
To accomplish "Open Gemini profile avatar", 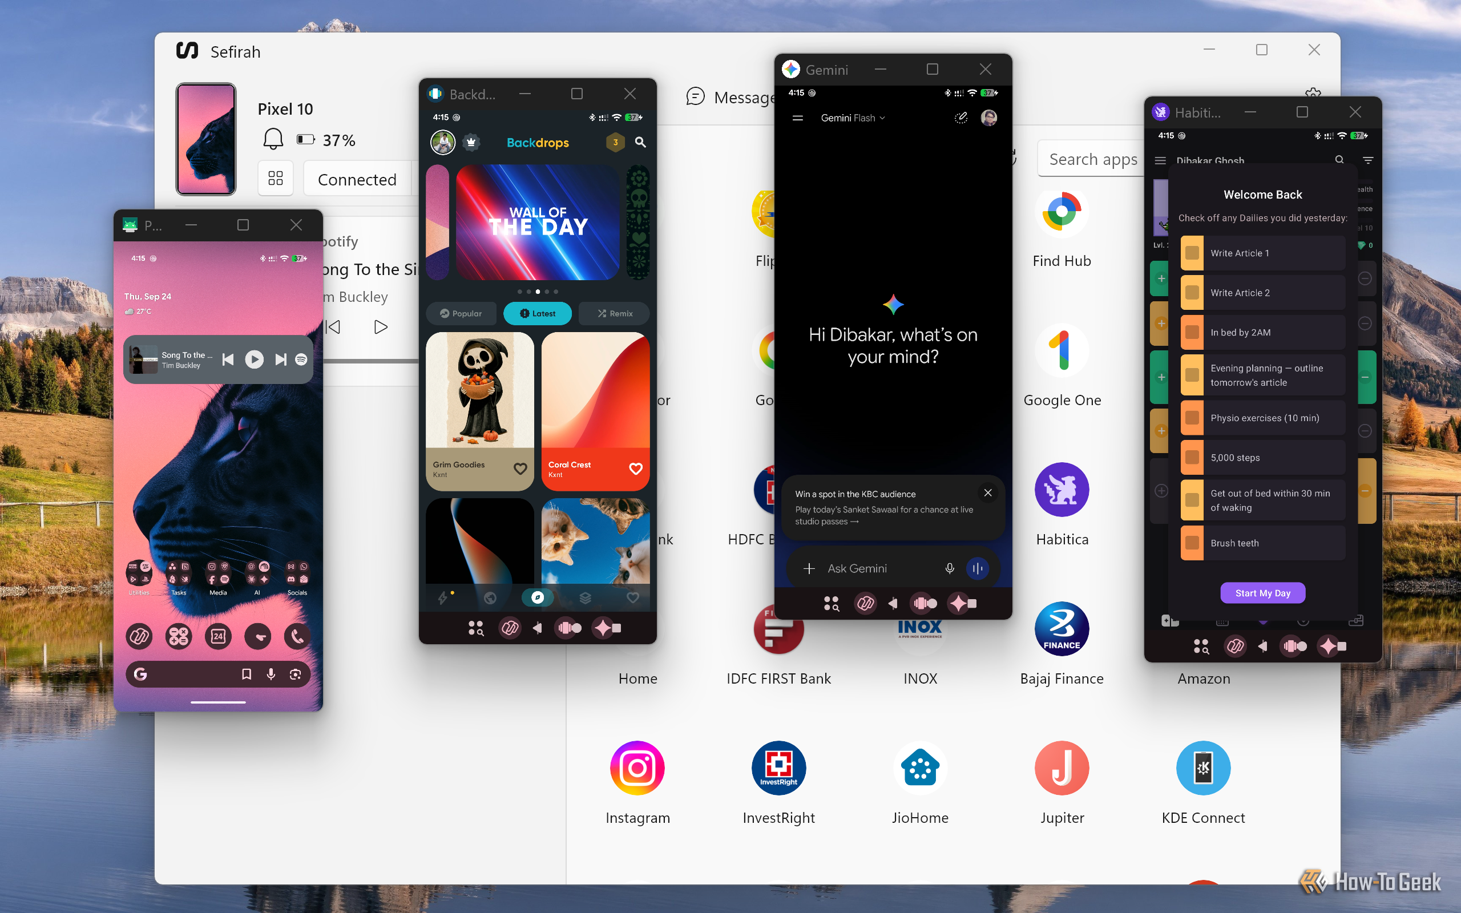I will pos(988,118).
